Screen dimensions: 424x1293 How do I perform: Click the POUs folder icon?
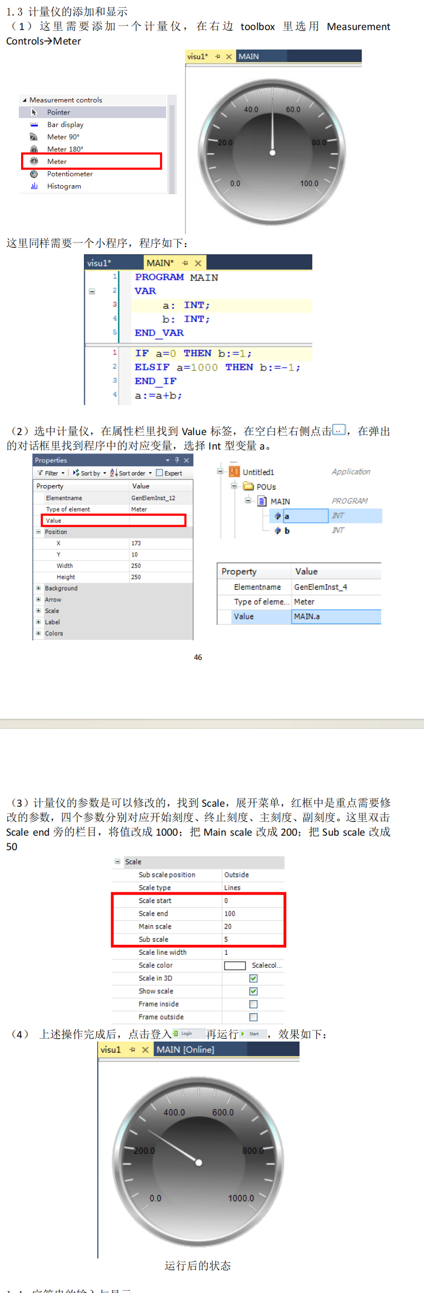(x=248, y=486)
